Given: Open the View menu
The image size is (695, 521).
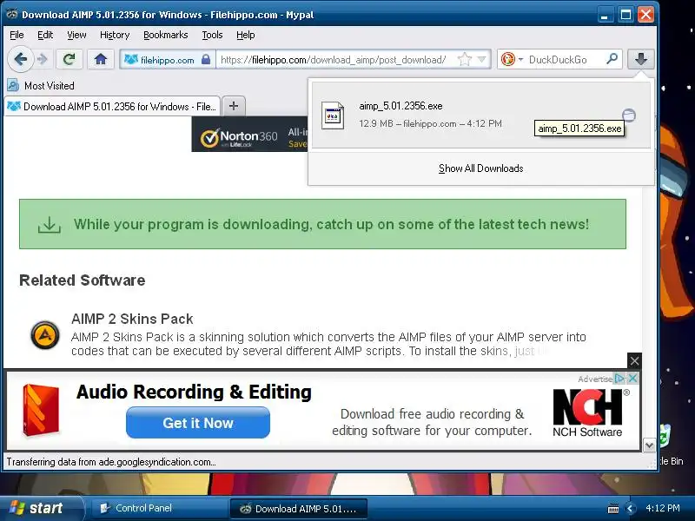Looking at the screenshot, I should [76, 35].
